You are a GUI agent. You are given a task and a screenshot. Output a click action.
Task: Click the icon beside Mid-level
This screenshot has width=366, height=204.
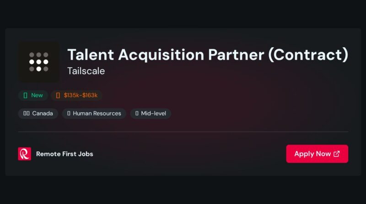click(137, 114)
